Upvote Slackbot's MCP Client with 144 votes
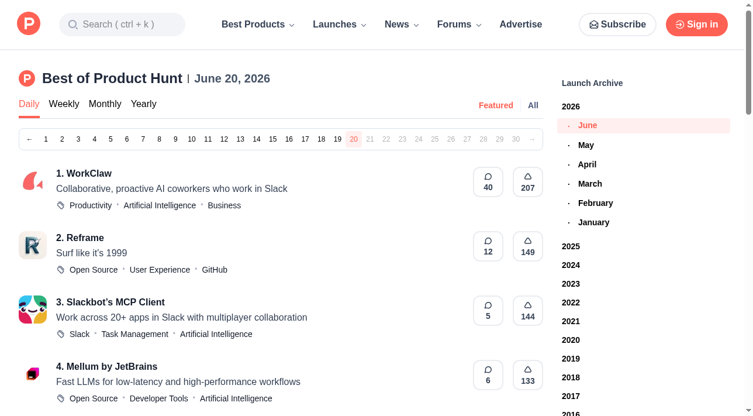Screen dimensions: 753x416 528,311
